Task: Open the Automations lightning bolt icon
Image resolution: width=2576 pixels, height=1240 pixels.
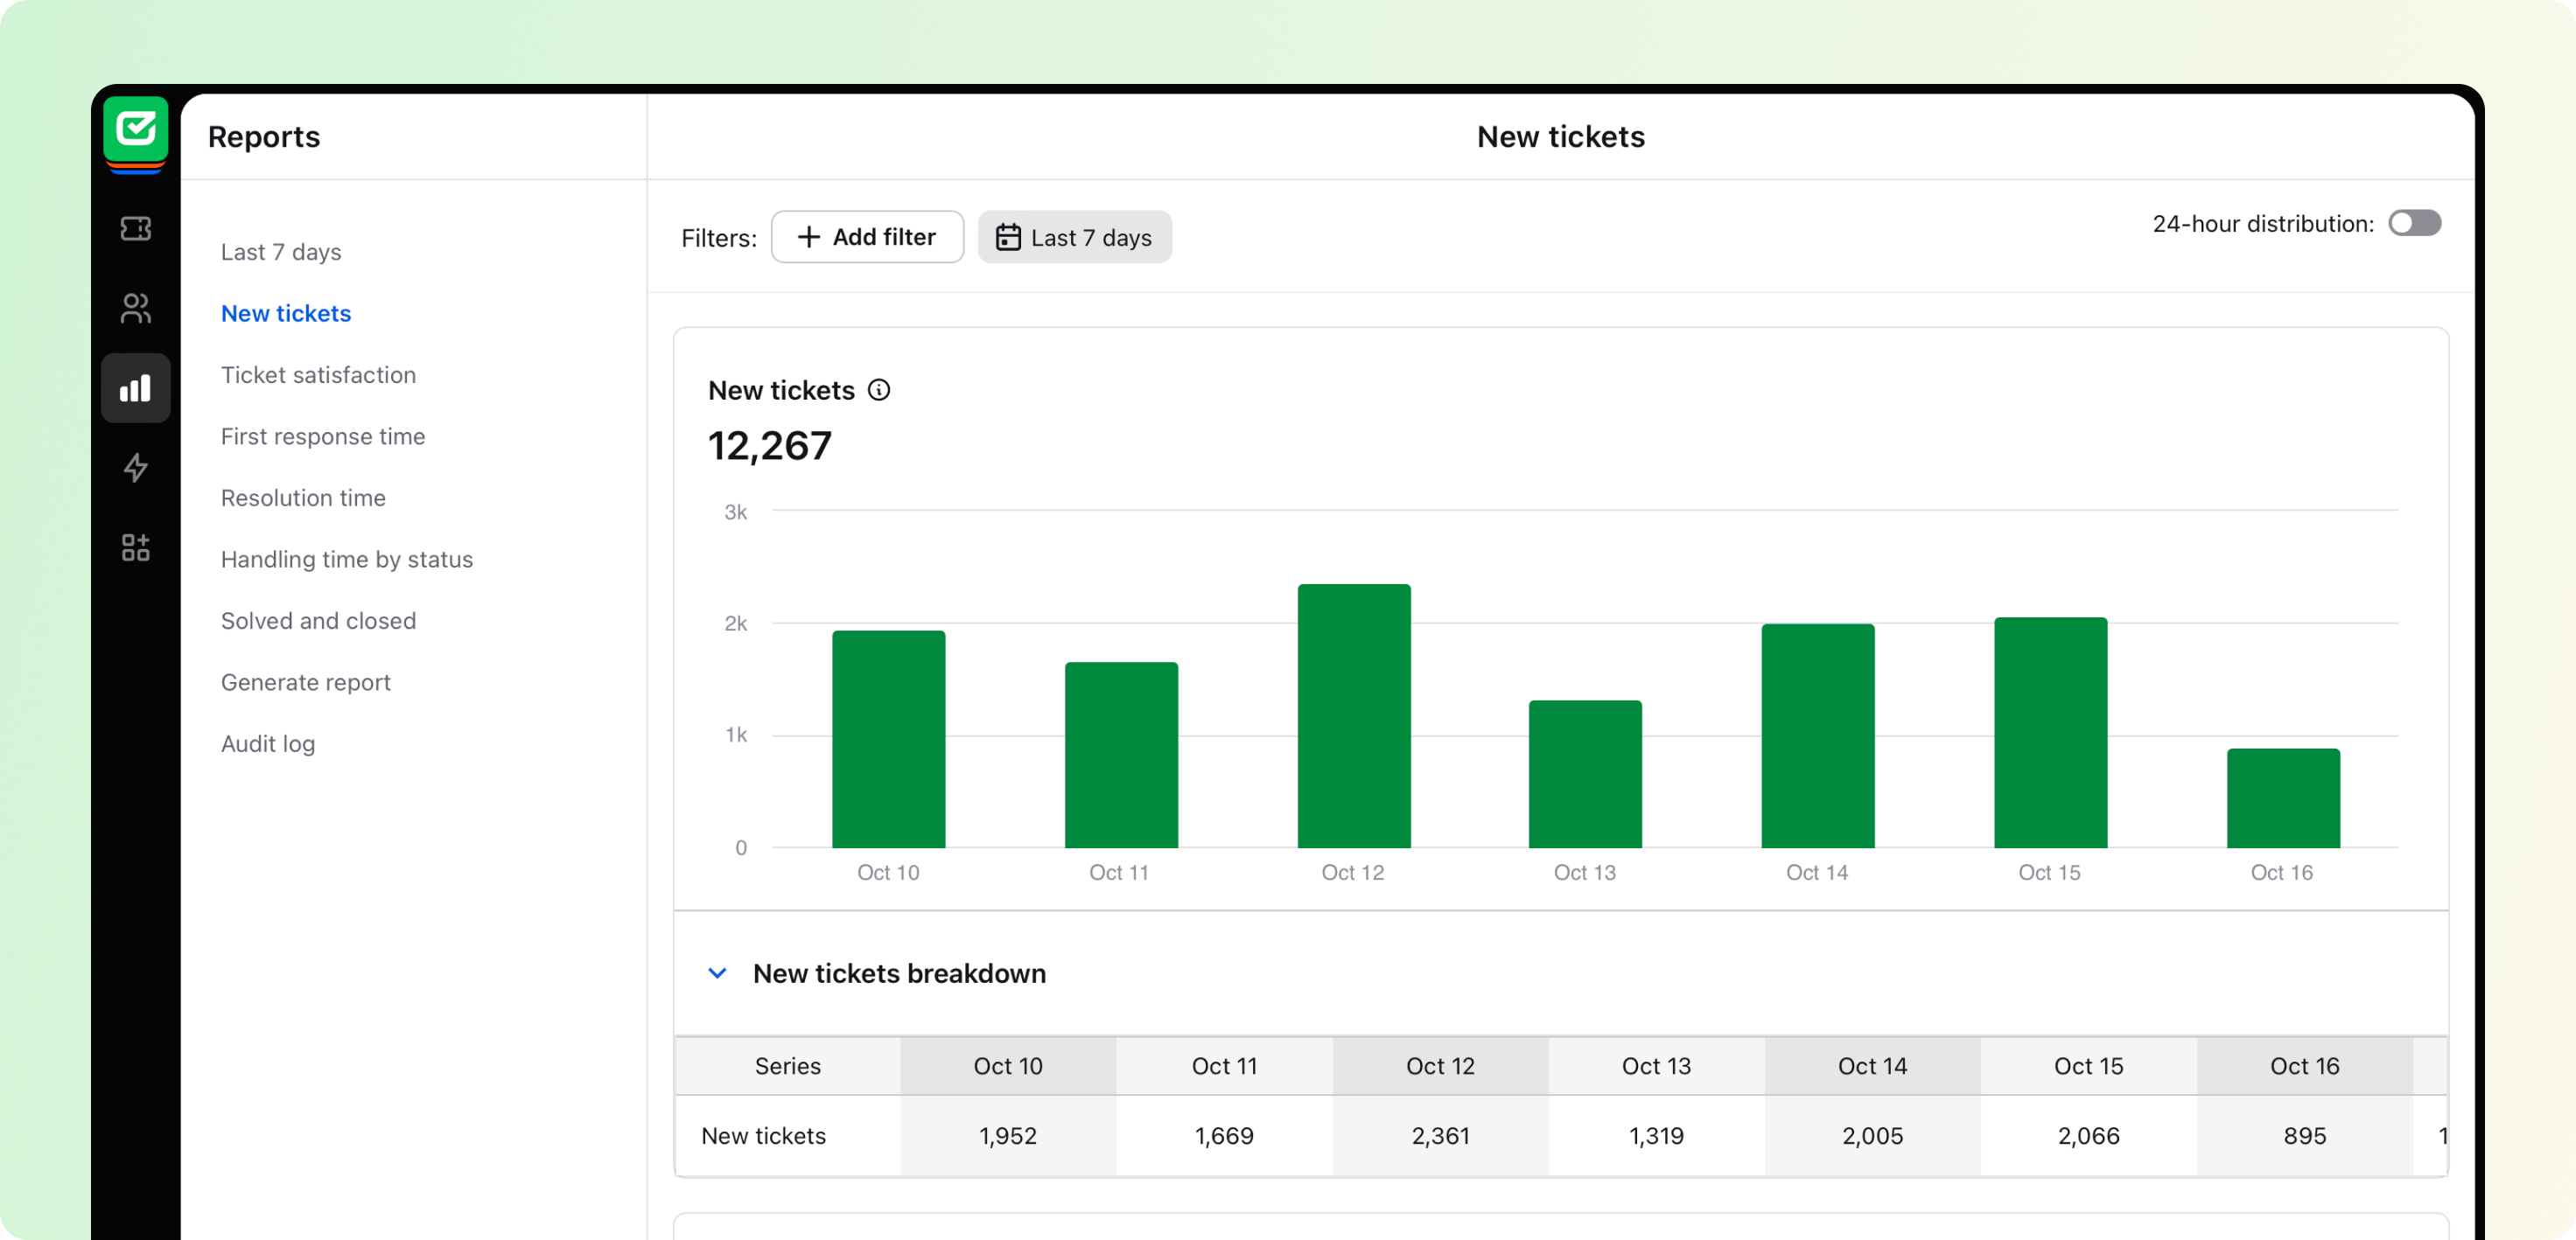Action: click(x=135, y=468)
